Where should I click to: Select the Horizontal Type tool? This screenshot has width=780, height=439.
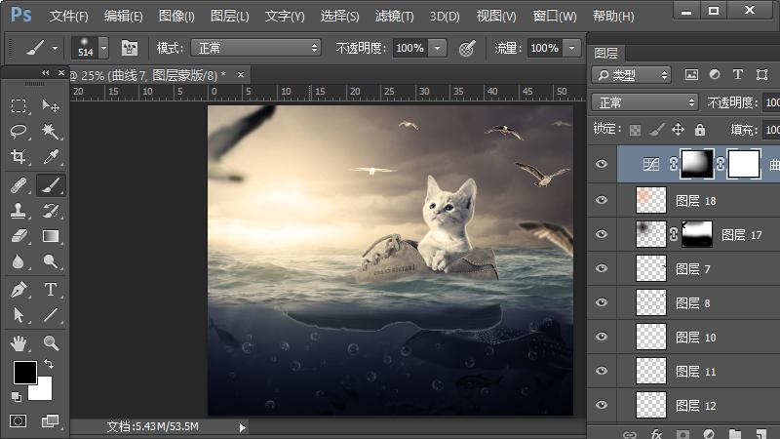(51, 289)
